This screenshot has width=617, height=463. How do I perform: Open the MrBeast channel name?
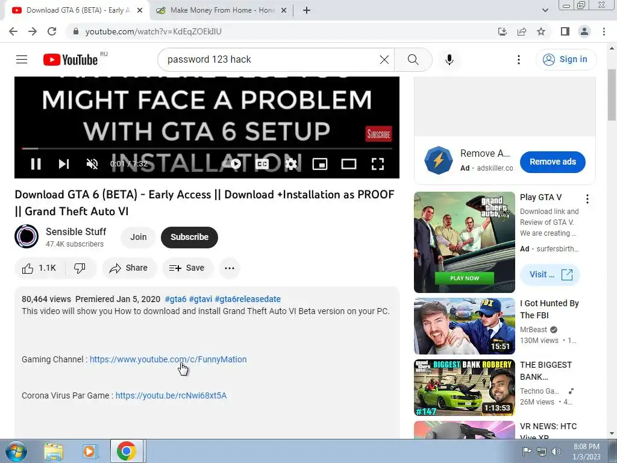[533, 330]
